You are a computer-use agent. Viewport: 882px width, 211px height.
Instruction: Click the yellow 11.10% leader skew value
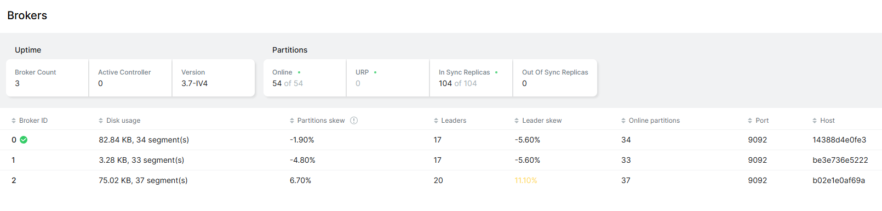coord(526,180)
